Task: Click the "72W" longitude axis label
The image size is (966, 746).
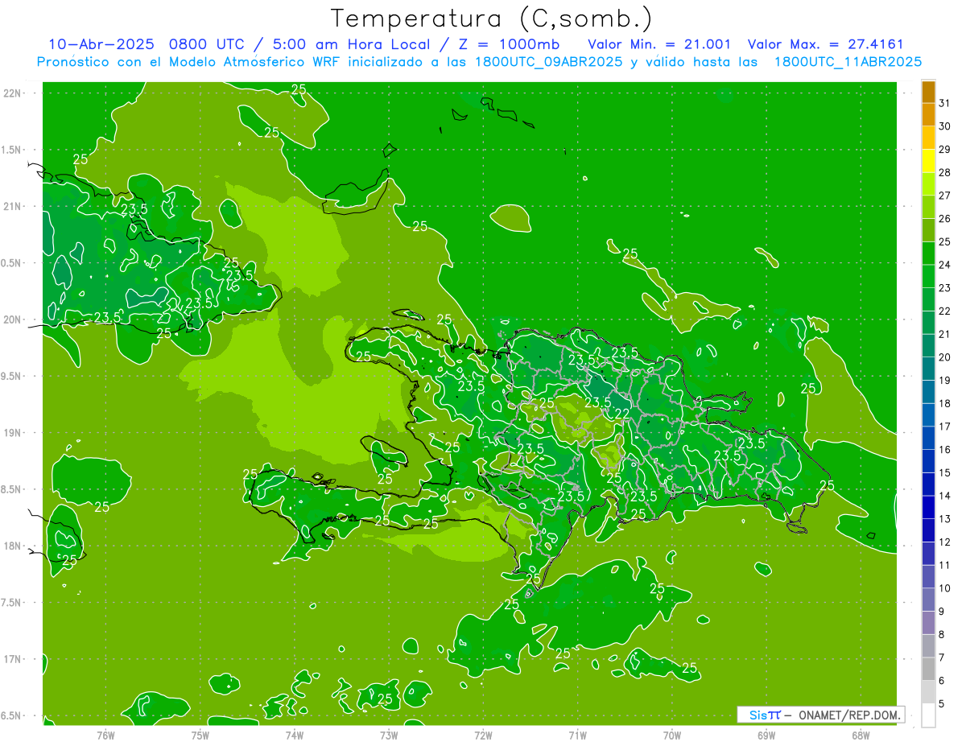Action: tap(483, 735)
